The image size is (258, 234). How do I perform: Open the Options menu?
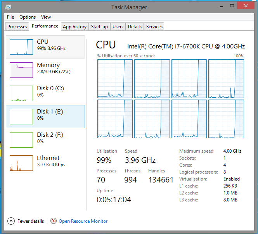[x=28, y=17]
